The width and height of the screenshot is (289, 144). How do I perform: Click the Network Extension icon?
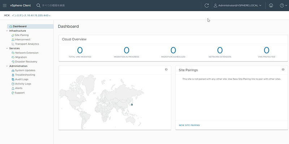[13, 53]
